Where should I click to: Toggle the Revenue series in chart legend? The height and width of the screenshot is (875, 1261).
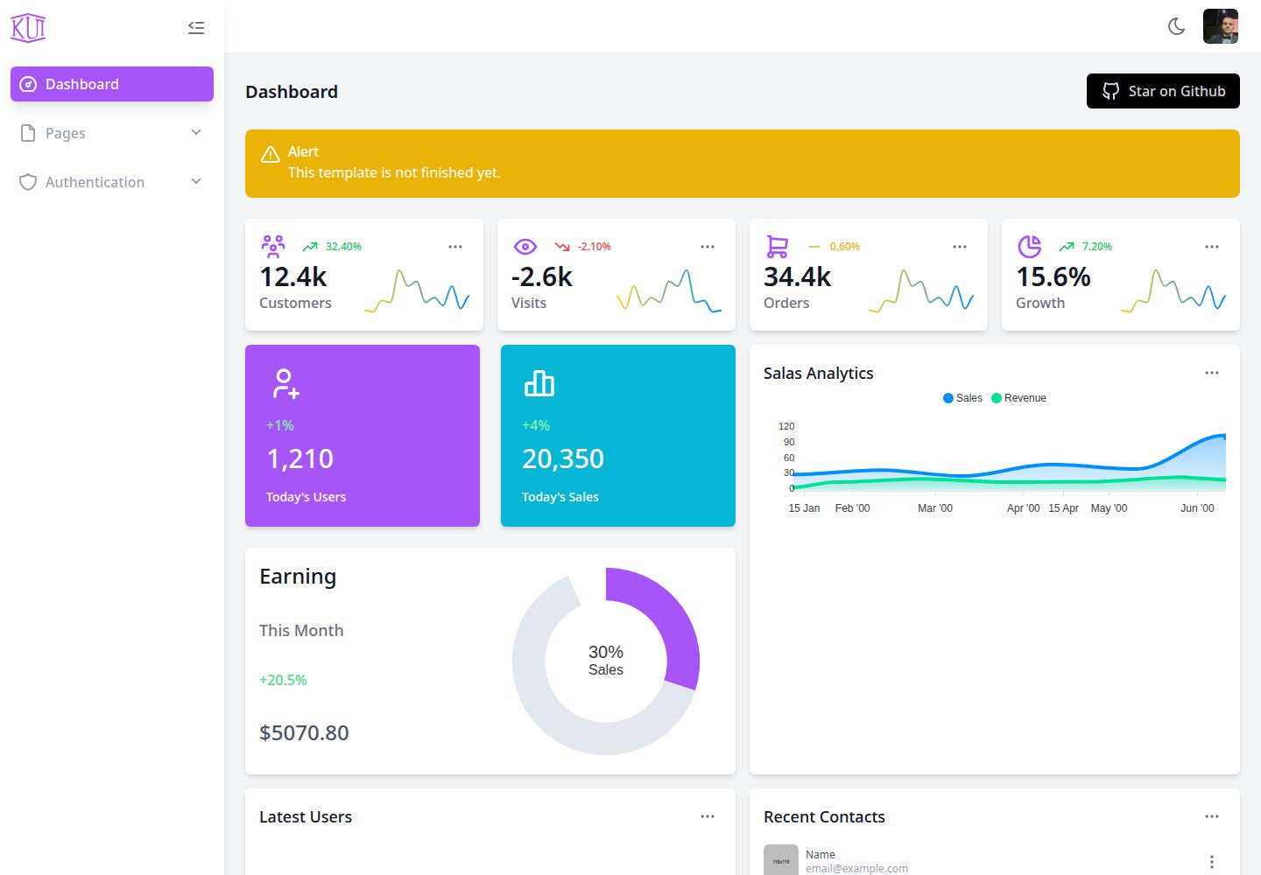click(1018, 398)
